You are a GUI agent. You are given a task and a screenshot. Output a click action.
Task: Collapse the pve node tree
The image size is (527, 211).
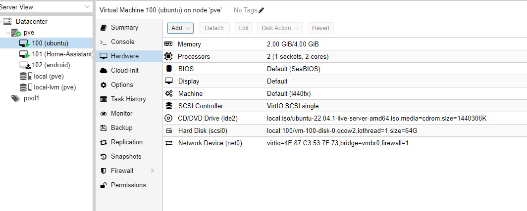coord(7,33)
